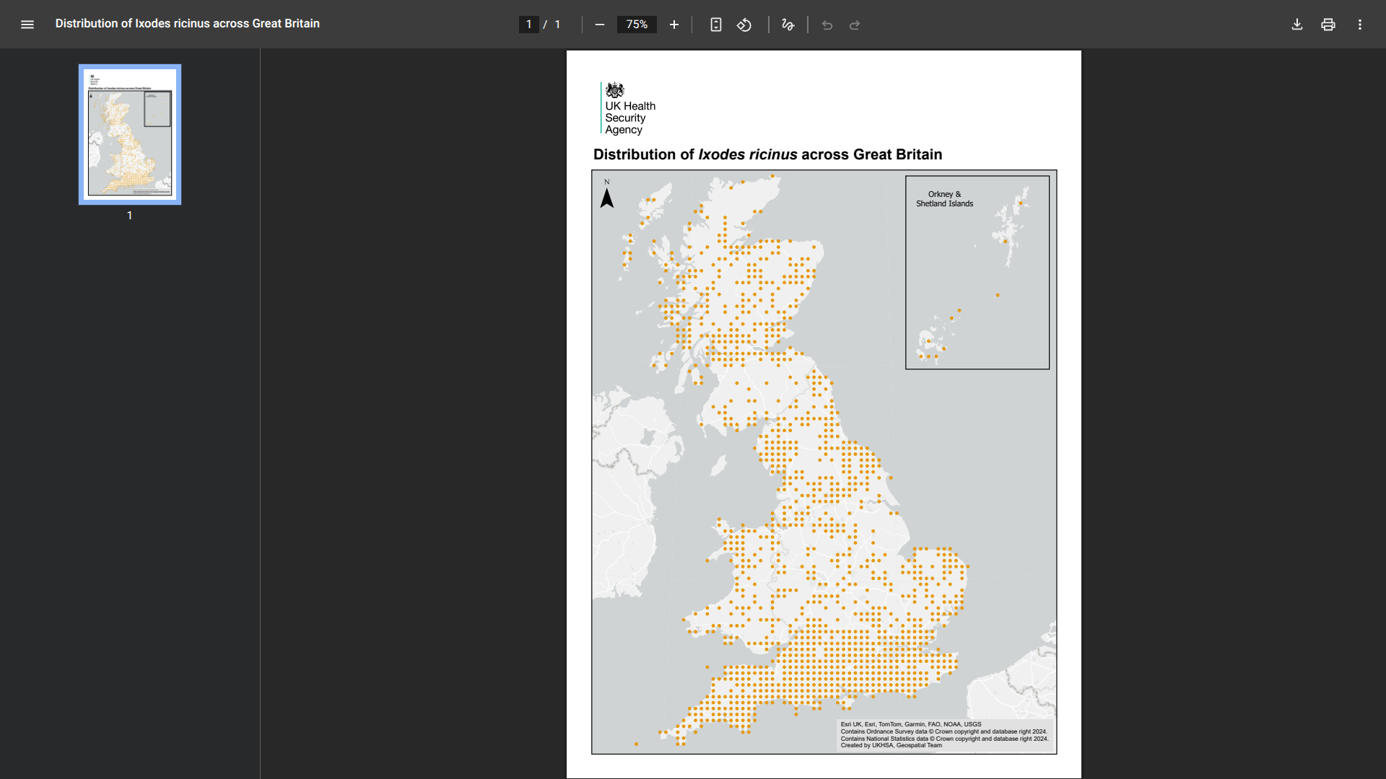This screenshot has width=1386, height=779.
Task: Toggle the sidebar hamburger menu
Action: (x=27, y=25)
